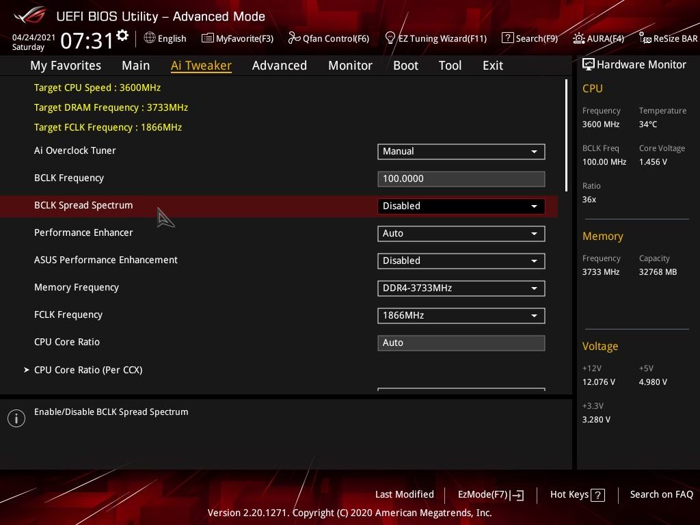
Task: Click the globe language icon
Action: (x=150, y=38)
